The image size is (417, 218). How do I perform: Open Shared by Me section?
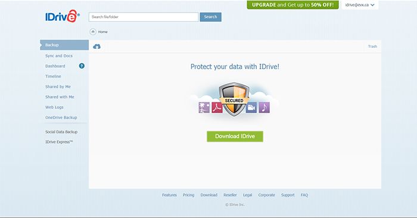point(58,87)
